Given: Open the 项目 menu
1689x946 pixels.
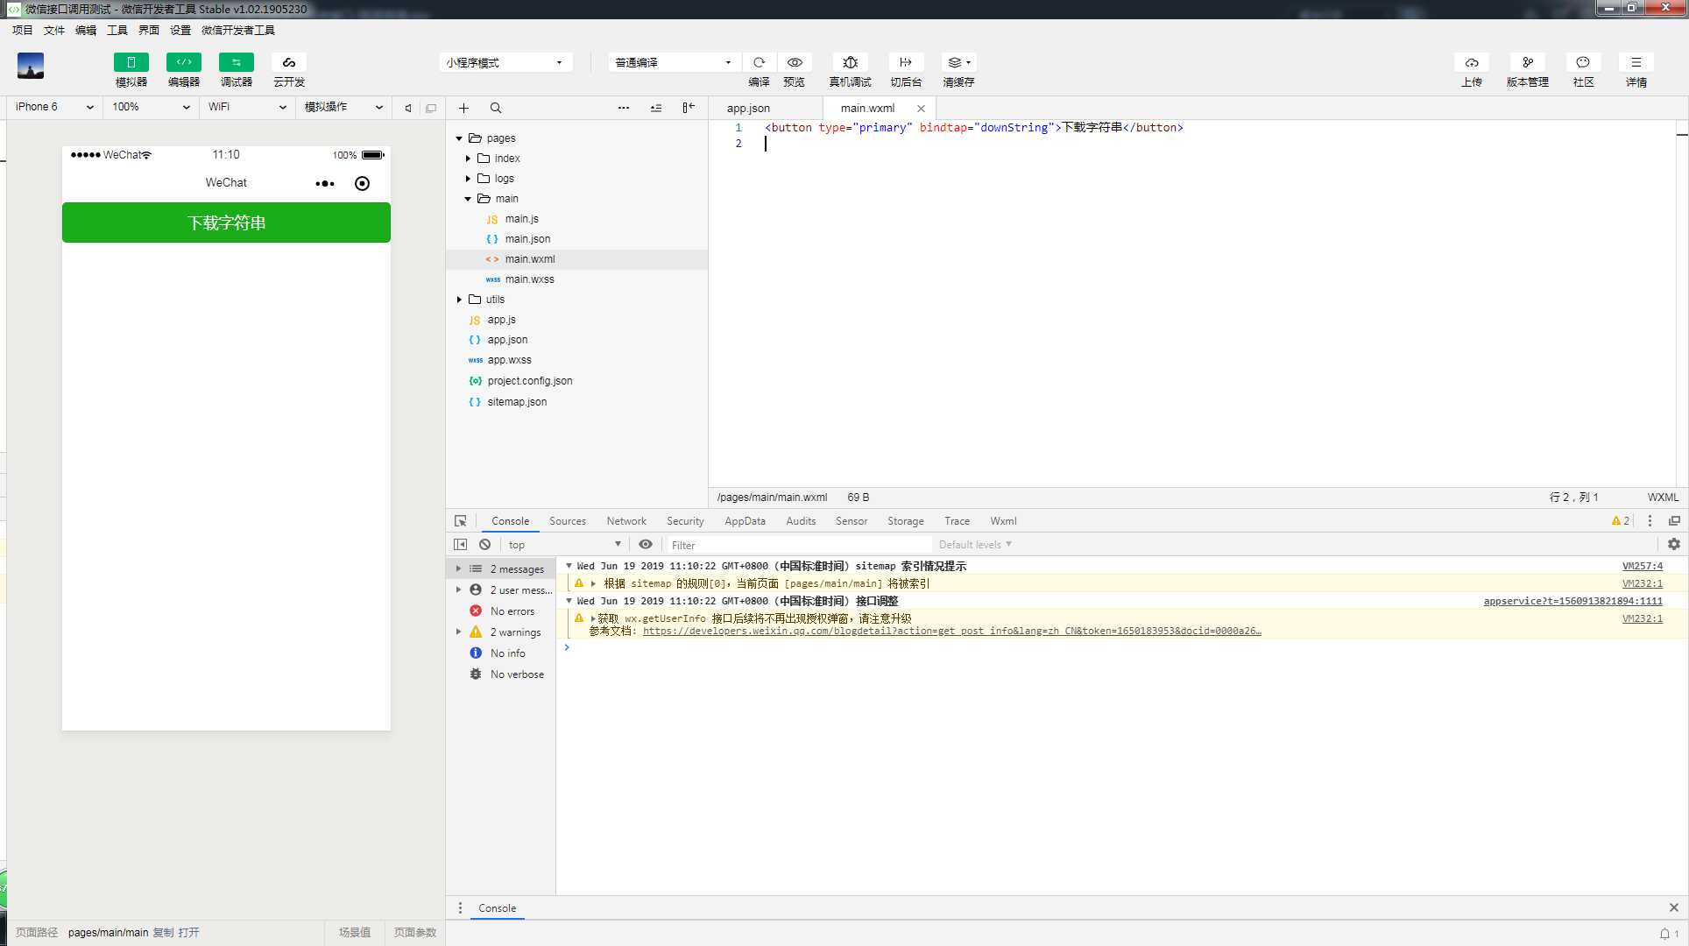Looking at the screenshot, I should (23, 30).
